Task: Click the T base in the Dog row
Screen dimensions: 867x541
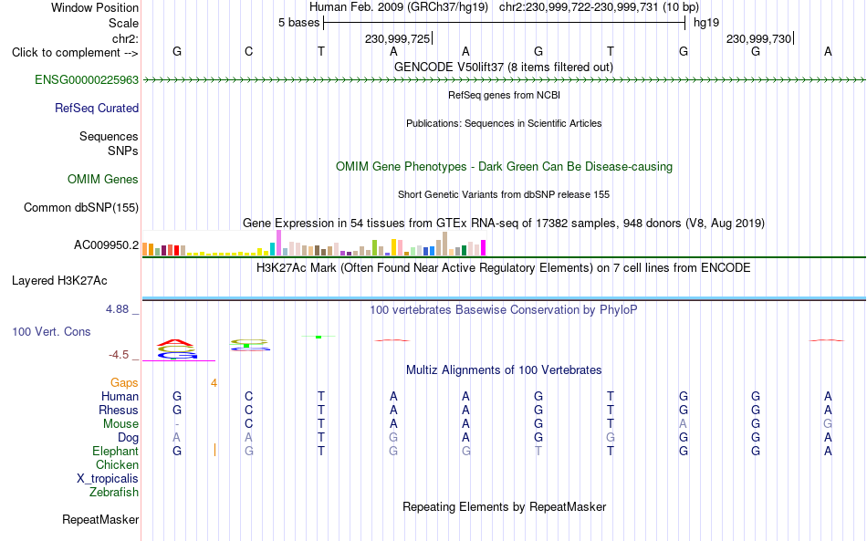Action: tap(321, 437)
